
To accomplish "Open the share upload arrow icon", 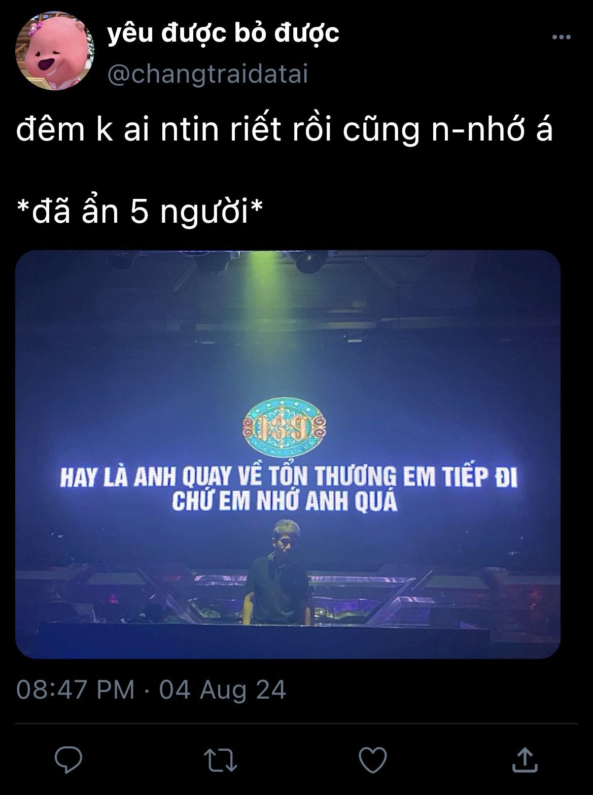I will point(524,759).
